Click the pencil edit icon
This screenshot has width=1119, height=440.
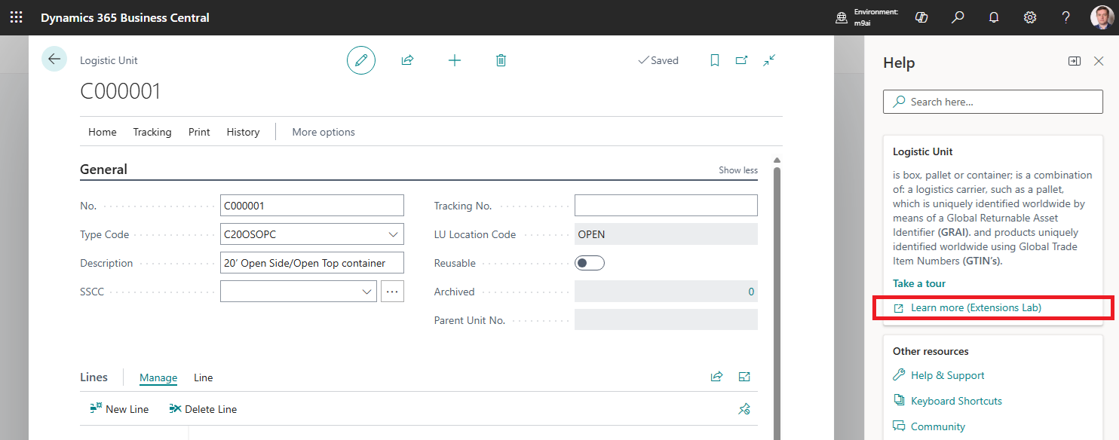361,60
